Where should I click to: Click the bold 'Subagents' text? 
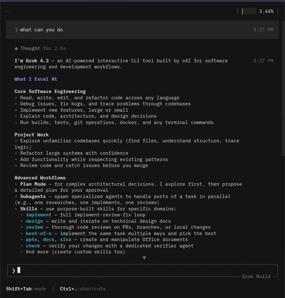tap(33, 196)
